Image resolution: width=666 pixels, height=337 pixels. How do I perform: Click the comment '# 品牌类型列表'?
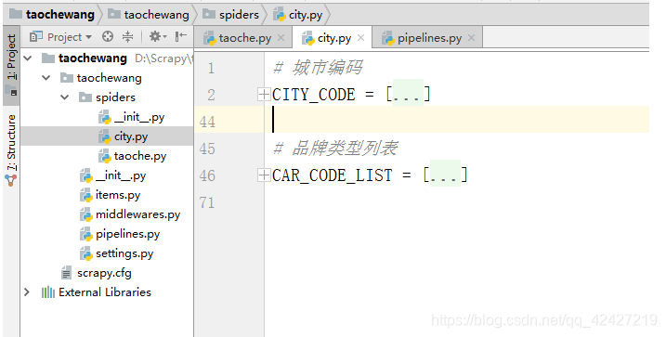coord(335,149)
